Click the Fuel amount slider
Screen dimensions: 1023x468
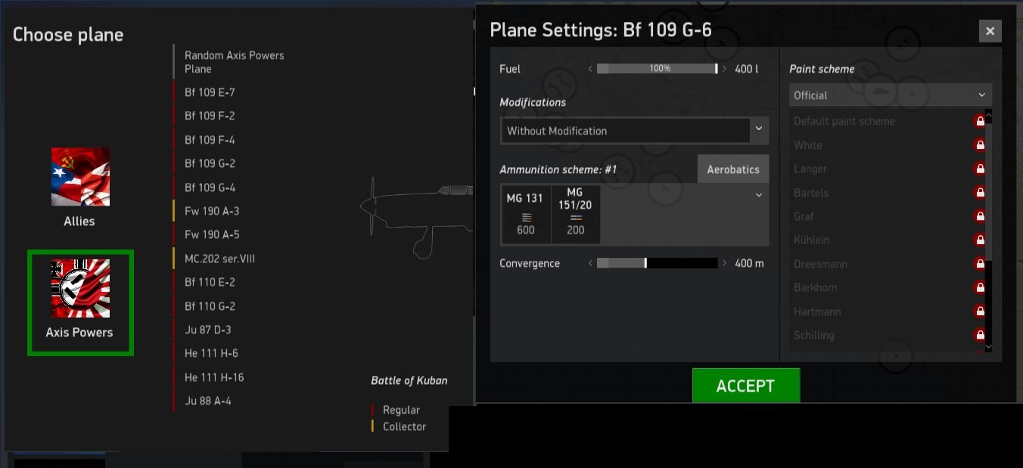point(657,69)
